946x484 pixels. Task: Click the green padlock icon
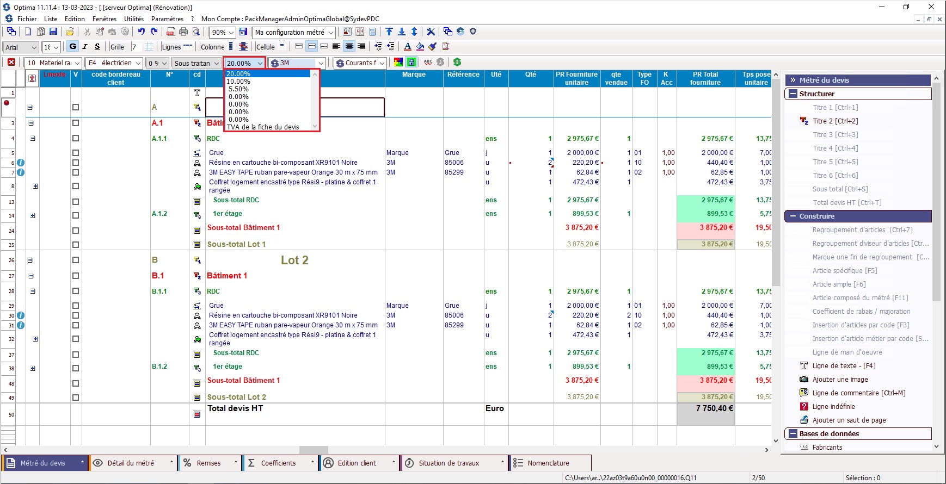point(411,63)
